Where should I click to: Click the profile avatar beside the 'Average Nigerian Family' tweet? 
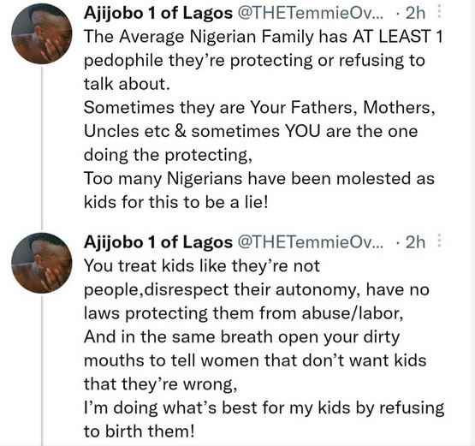pyautogui.click(x=42, y=33)
